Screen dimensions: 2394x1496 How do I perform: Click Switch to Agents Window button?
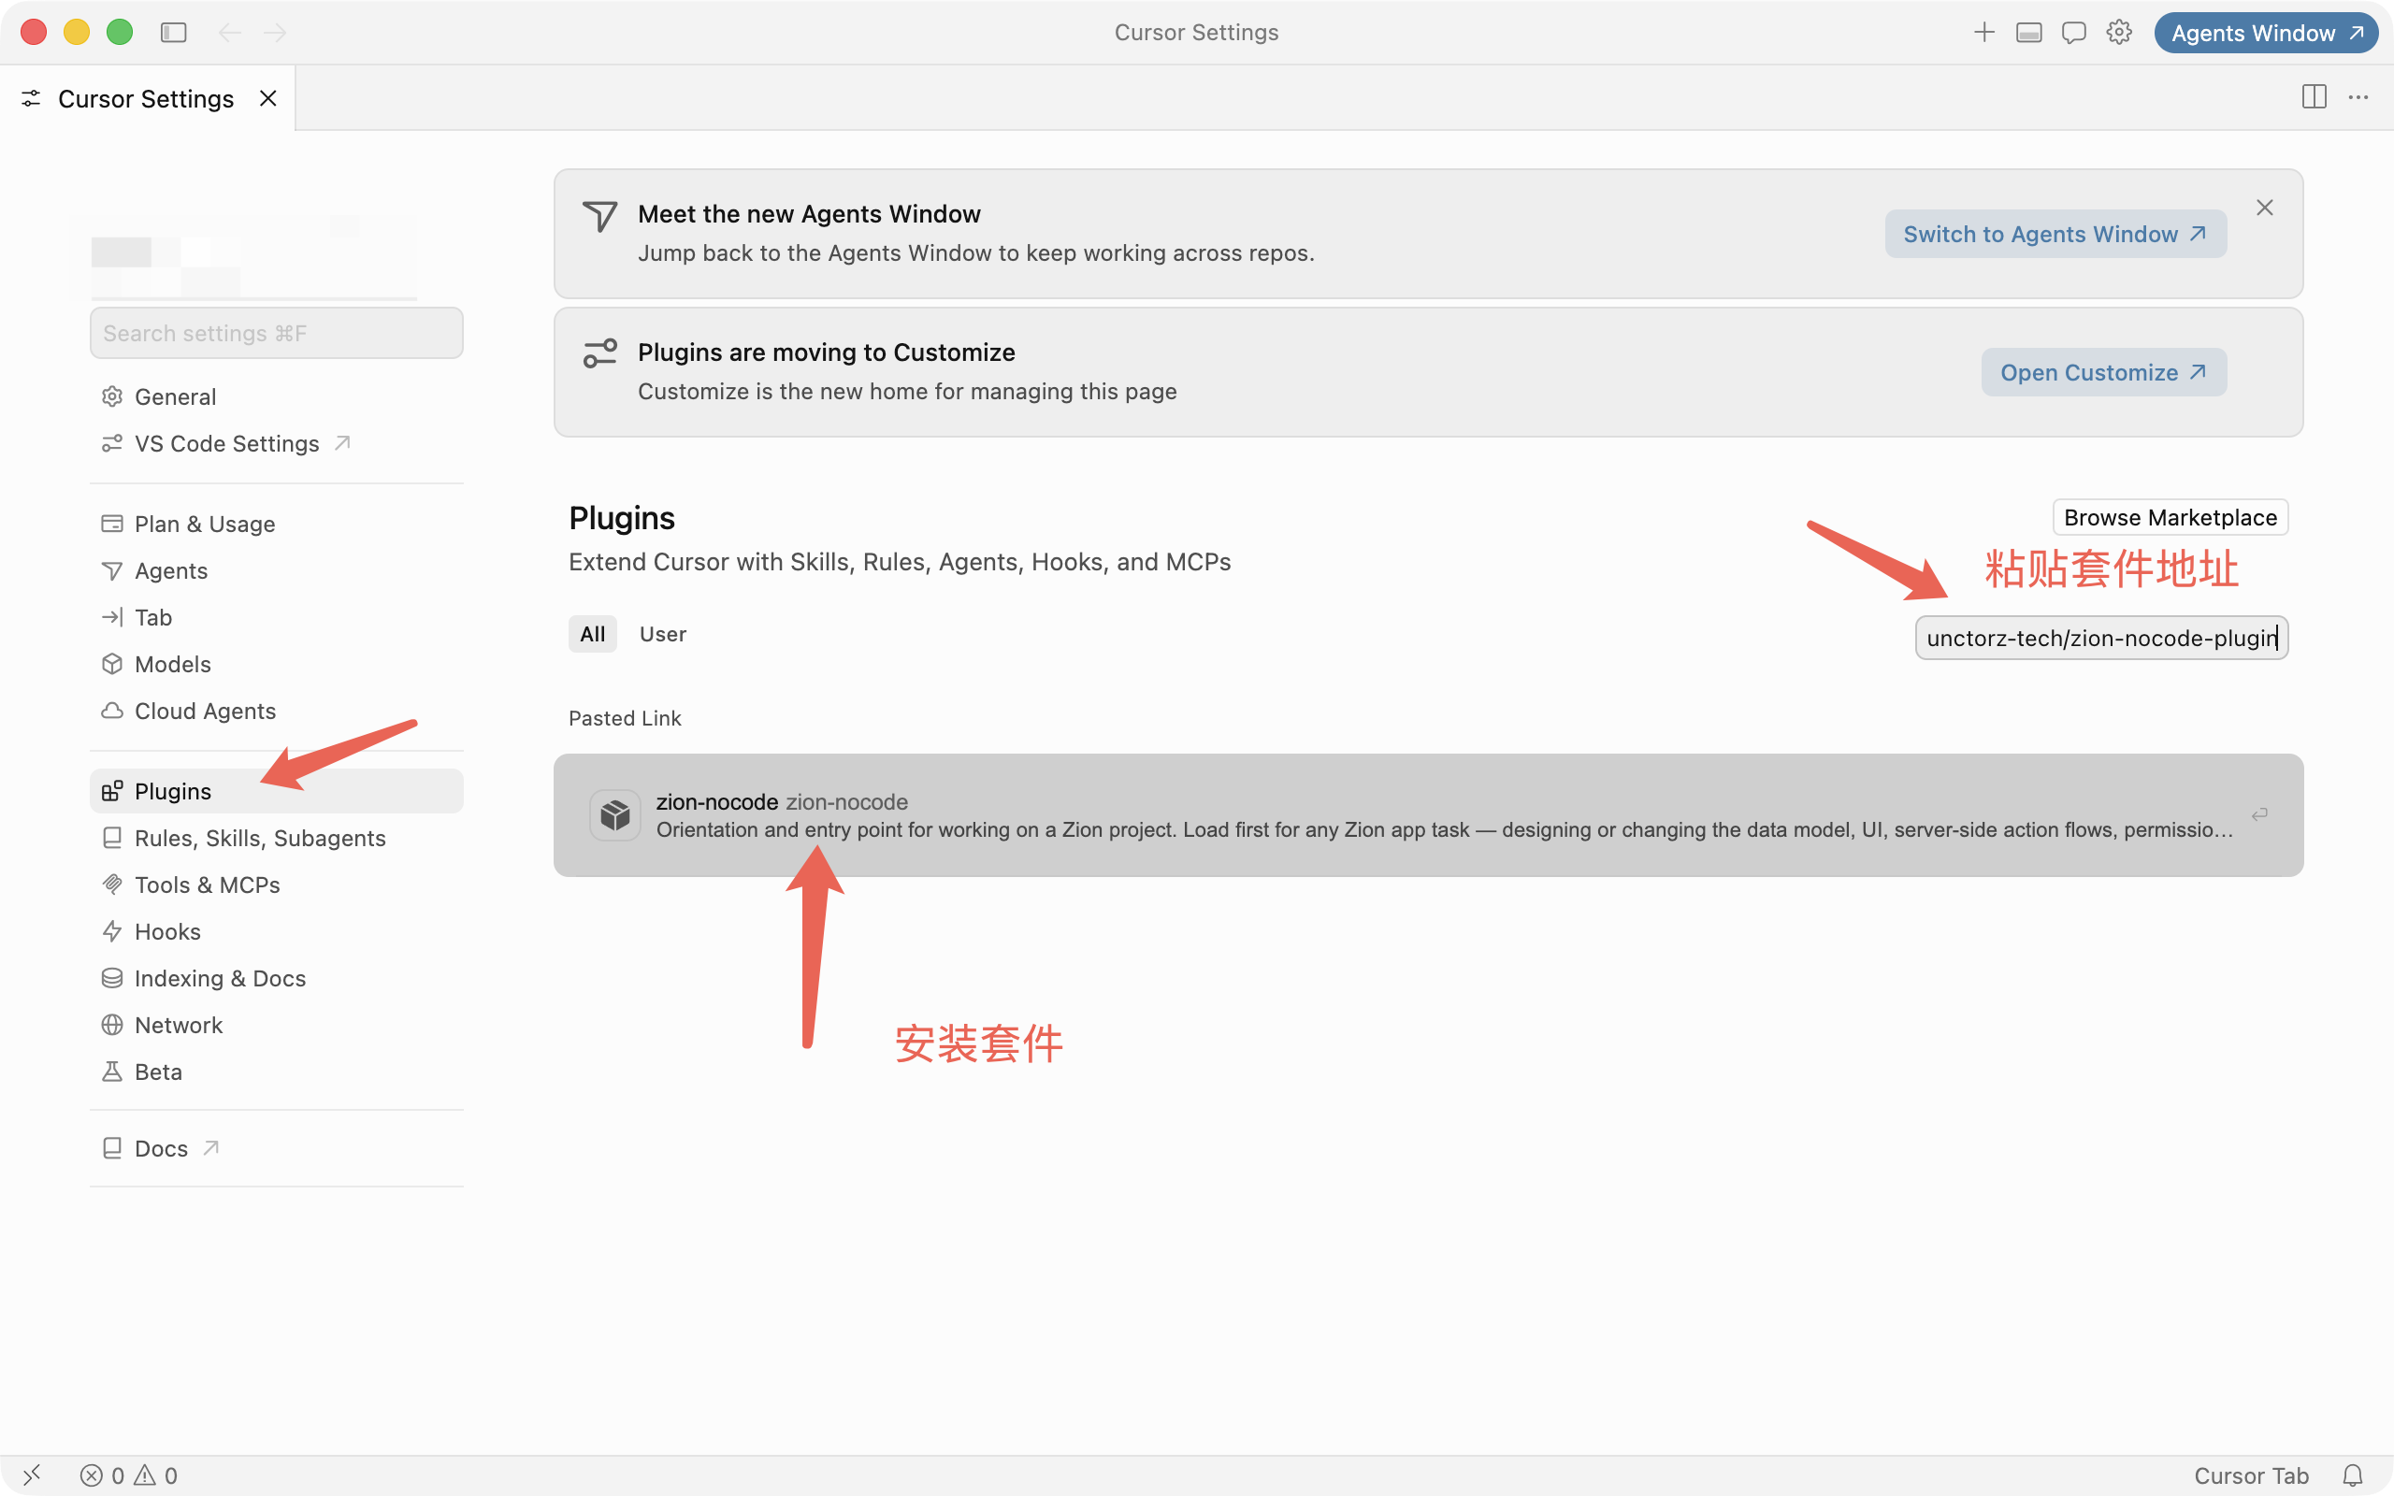point(2055,235)
